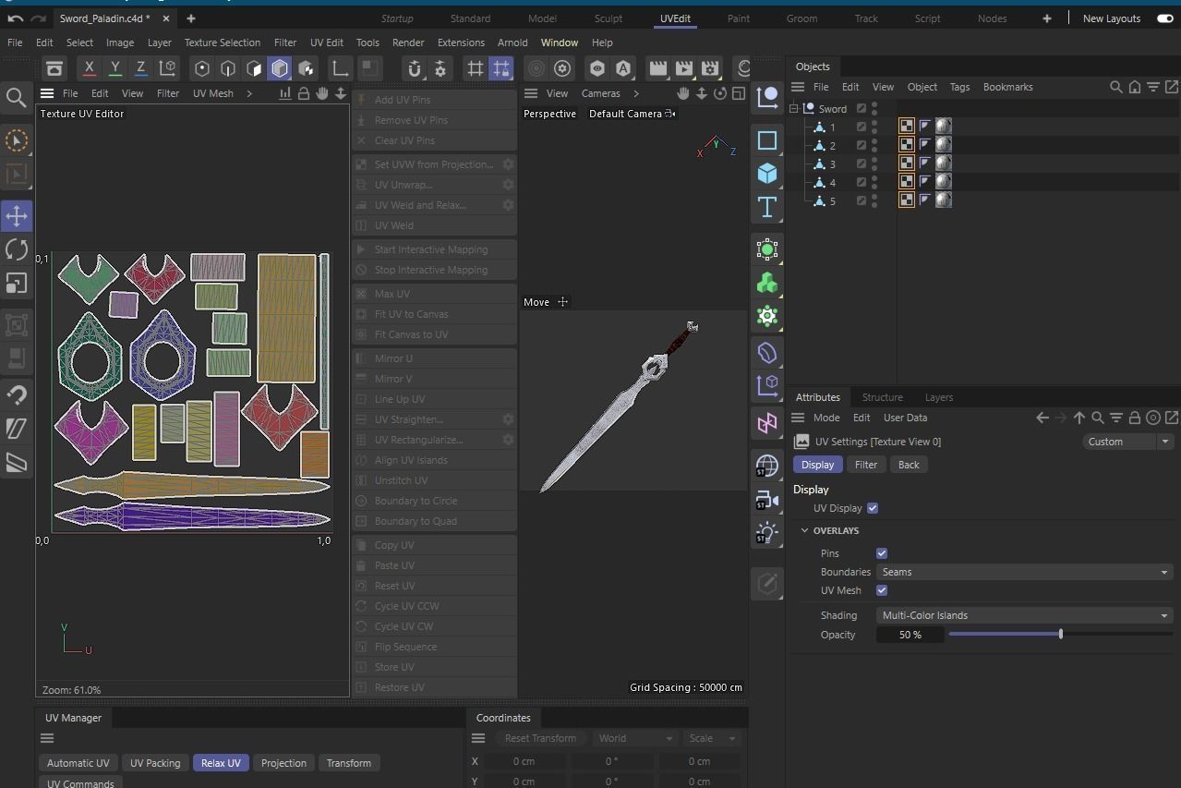Open the Shading Multi-Color Islands dropdown

1025,615
